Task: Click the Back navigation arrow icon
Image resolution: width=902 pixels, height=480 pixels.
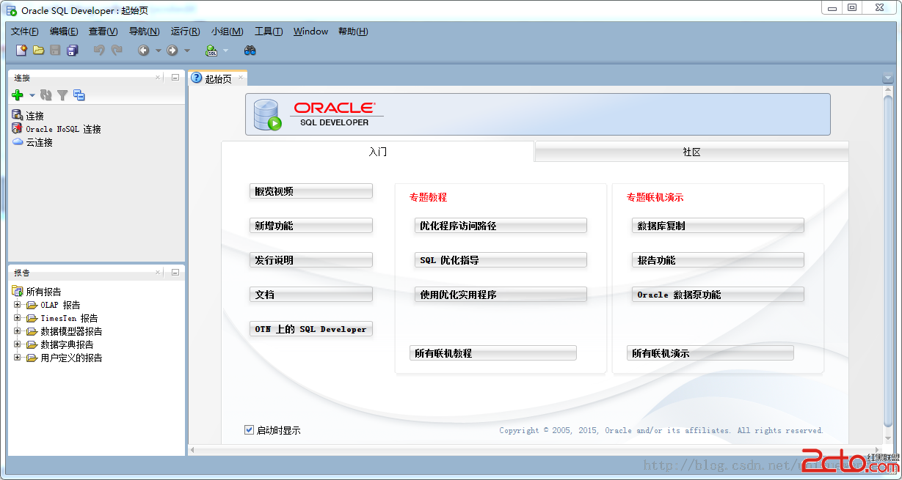Action: pyautogui.click(x=144, y=51)
